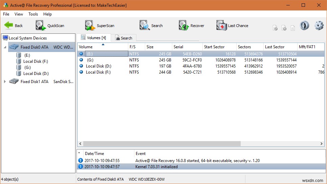327x184 pixels.
Task: Click info icon of Kernel initialized event
Action: [81, 166]
